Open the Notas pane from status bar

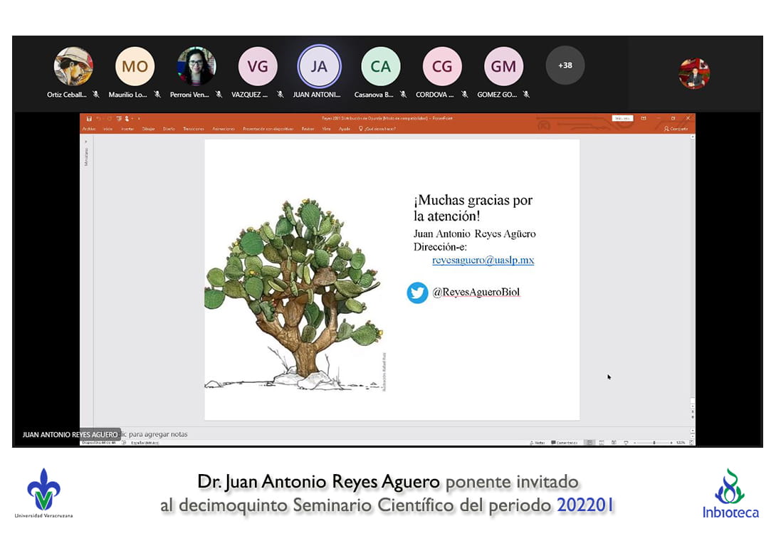[538, 443]
